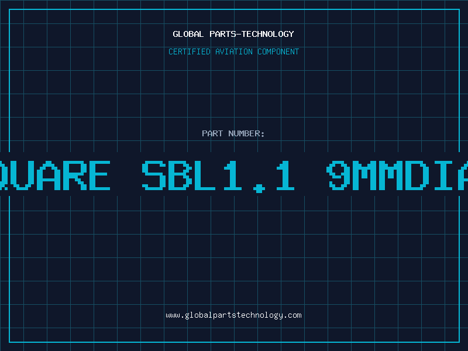Click the GLOBAL PARTS-TECHNOLOGY heading
Viewport: 468px width, 351px height.
233,34
